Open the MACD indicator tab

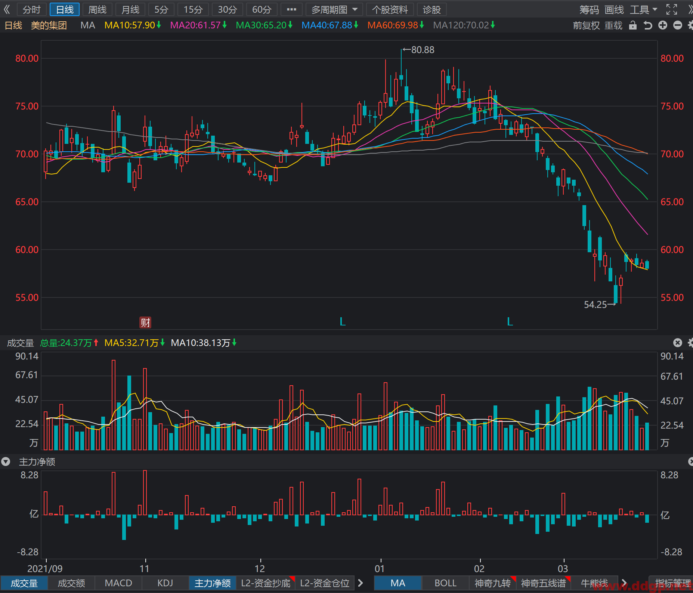pyautogui.click(x=118, y=583)
